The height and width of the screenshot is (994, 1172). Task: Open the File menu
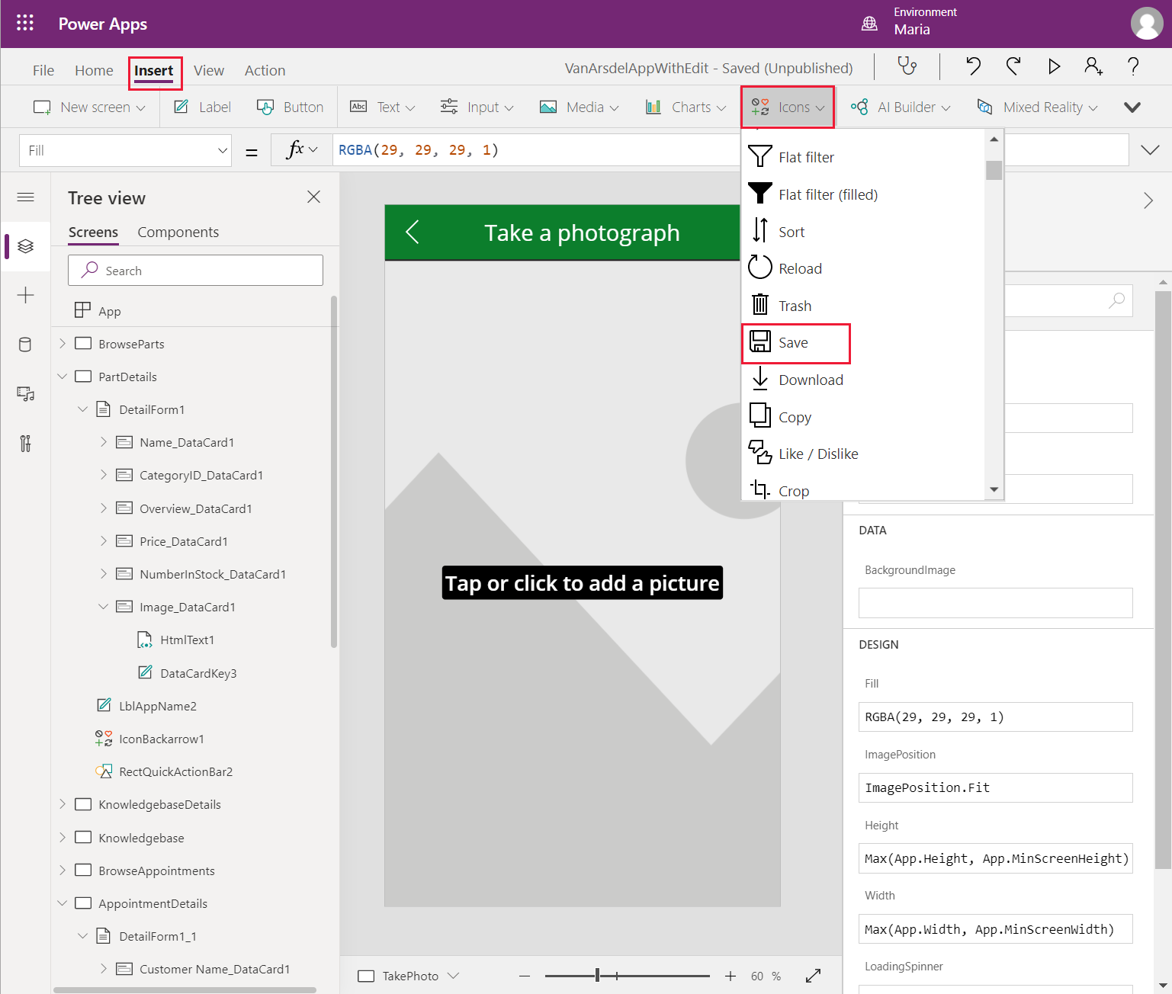[x=43, y=70]
